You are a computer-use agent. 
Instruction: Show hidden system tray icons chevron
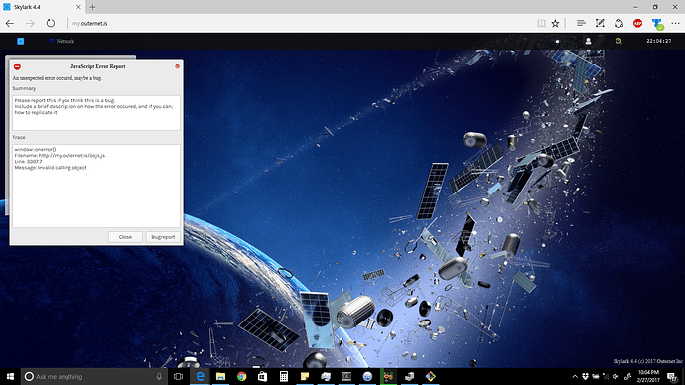click(x=575, y=376)
